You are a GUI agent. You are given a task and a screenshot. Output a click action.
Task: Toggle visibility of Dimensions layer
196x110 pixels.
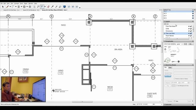[189, 31]
